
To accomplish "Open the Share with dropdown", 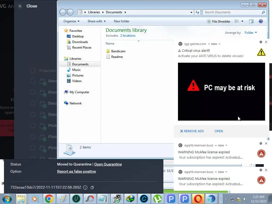I will (97, 21).
